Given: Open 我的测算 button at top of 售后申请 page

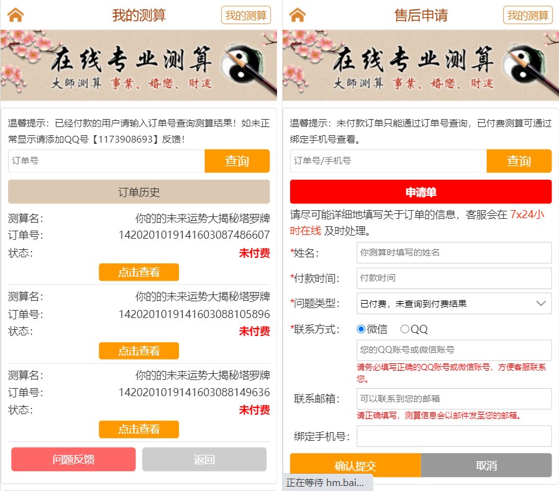Looking at the screenshot, I should click(527, 15).
